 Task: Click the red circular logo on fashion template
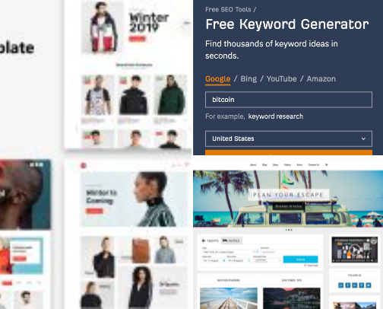pos(84,166)
